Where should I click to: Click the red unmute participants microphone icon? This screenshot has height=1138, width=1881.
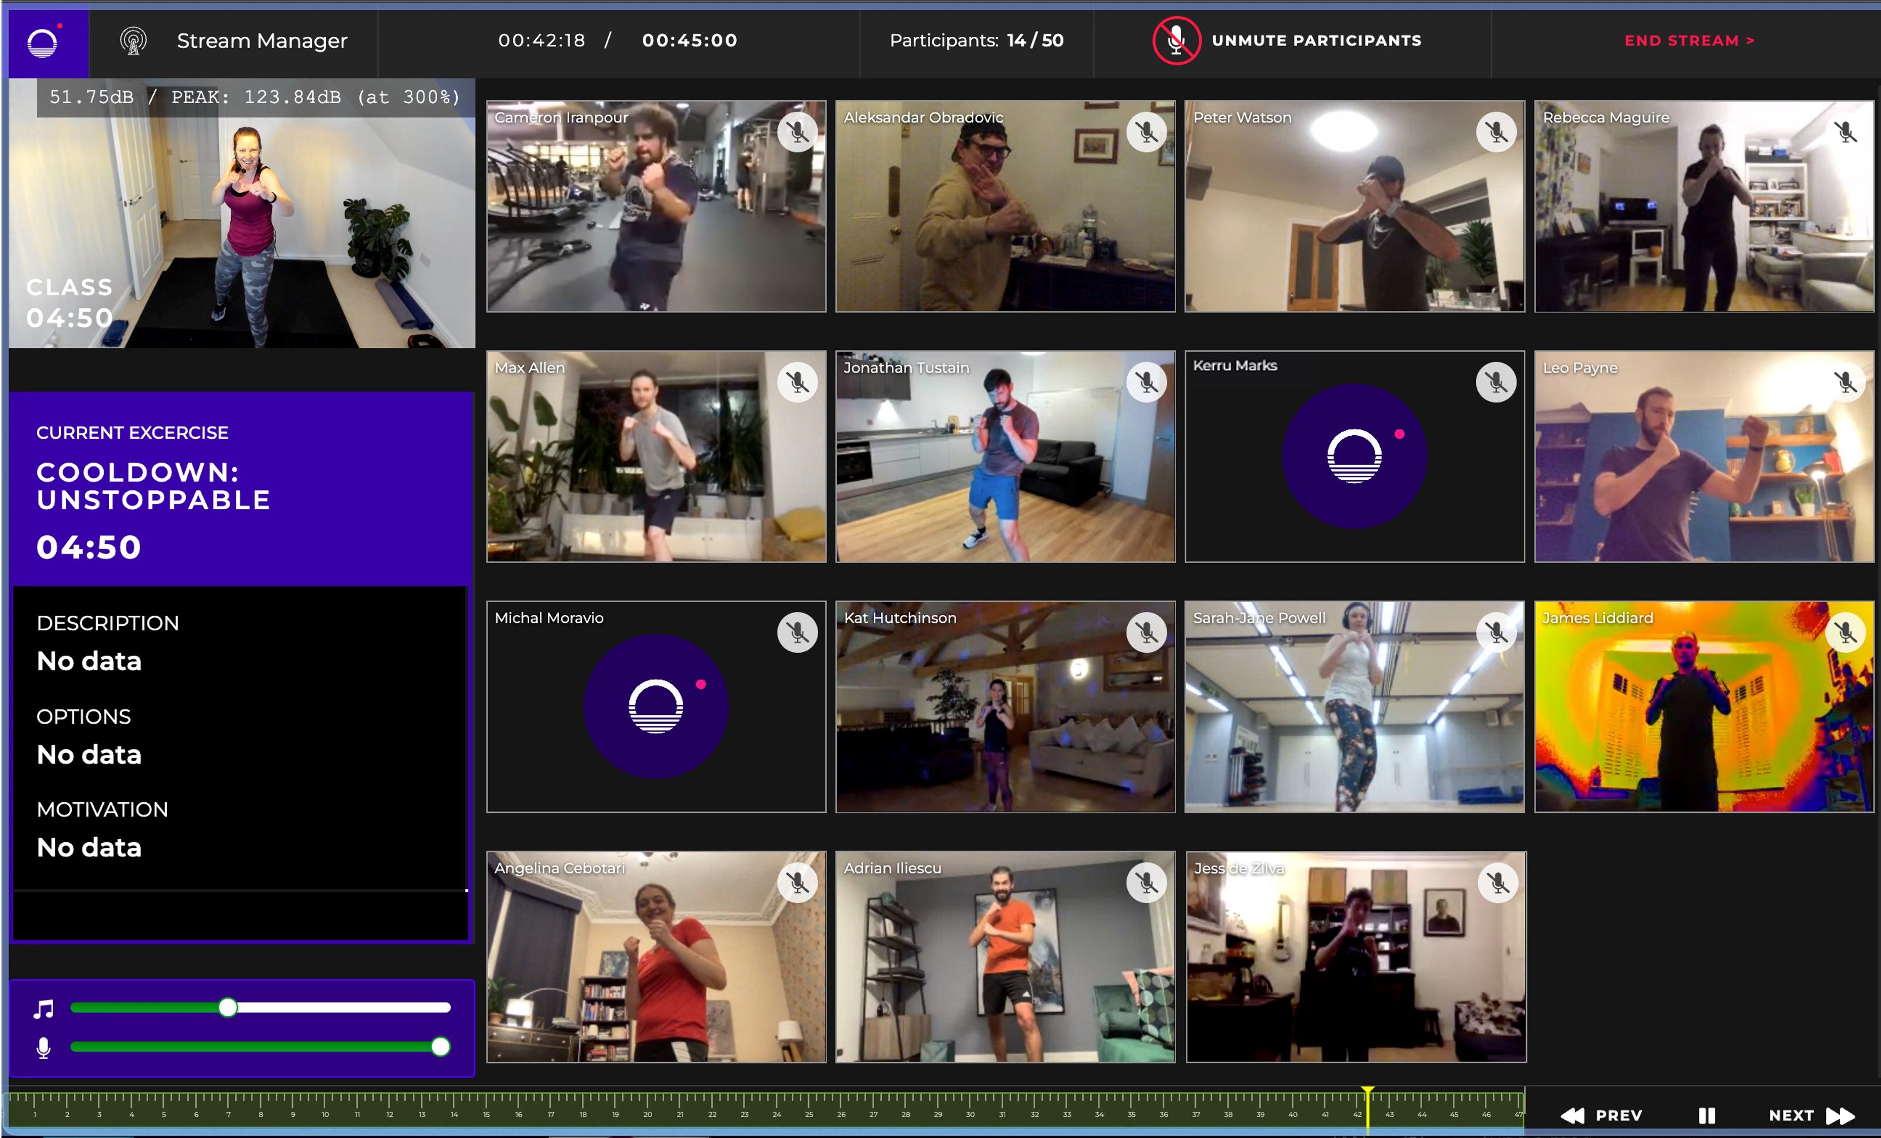coord(1176,40)
